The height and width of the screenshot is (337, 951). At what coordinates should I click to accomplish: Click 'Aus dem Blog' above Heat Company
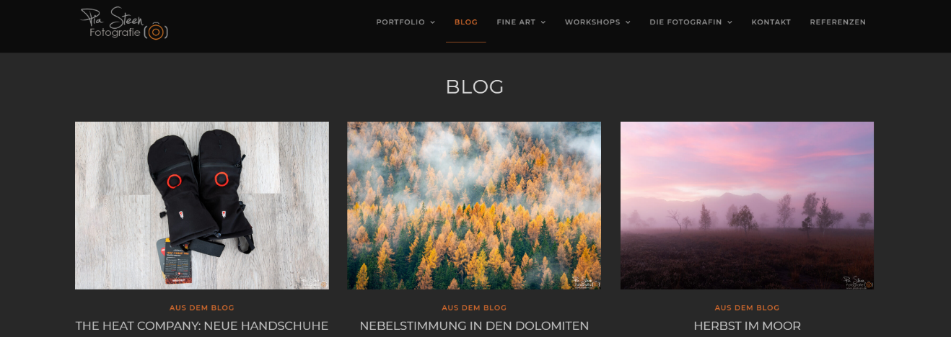[202, 307]
